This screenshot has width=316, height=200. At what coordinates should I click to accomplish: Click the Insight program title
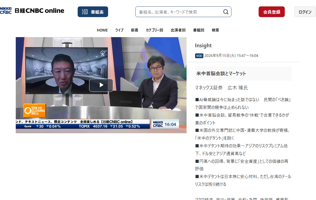pyautogui.click(x=203, y=46)
